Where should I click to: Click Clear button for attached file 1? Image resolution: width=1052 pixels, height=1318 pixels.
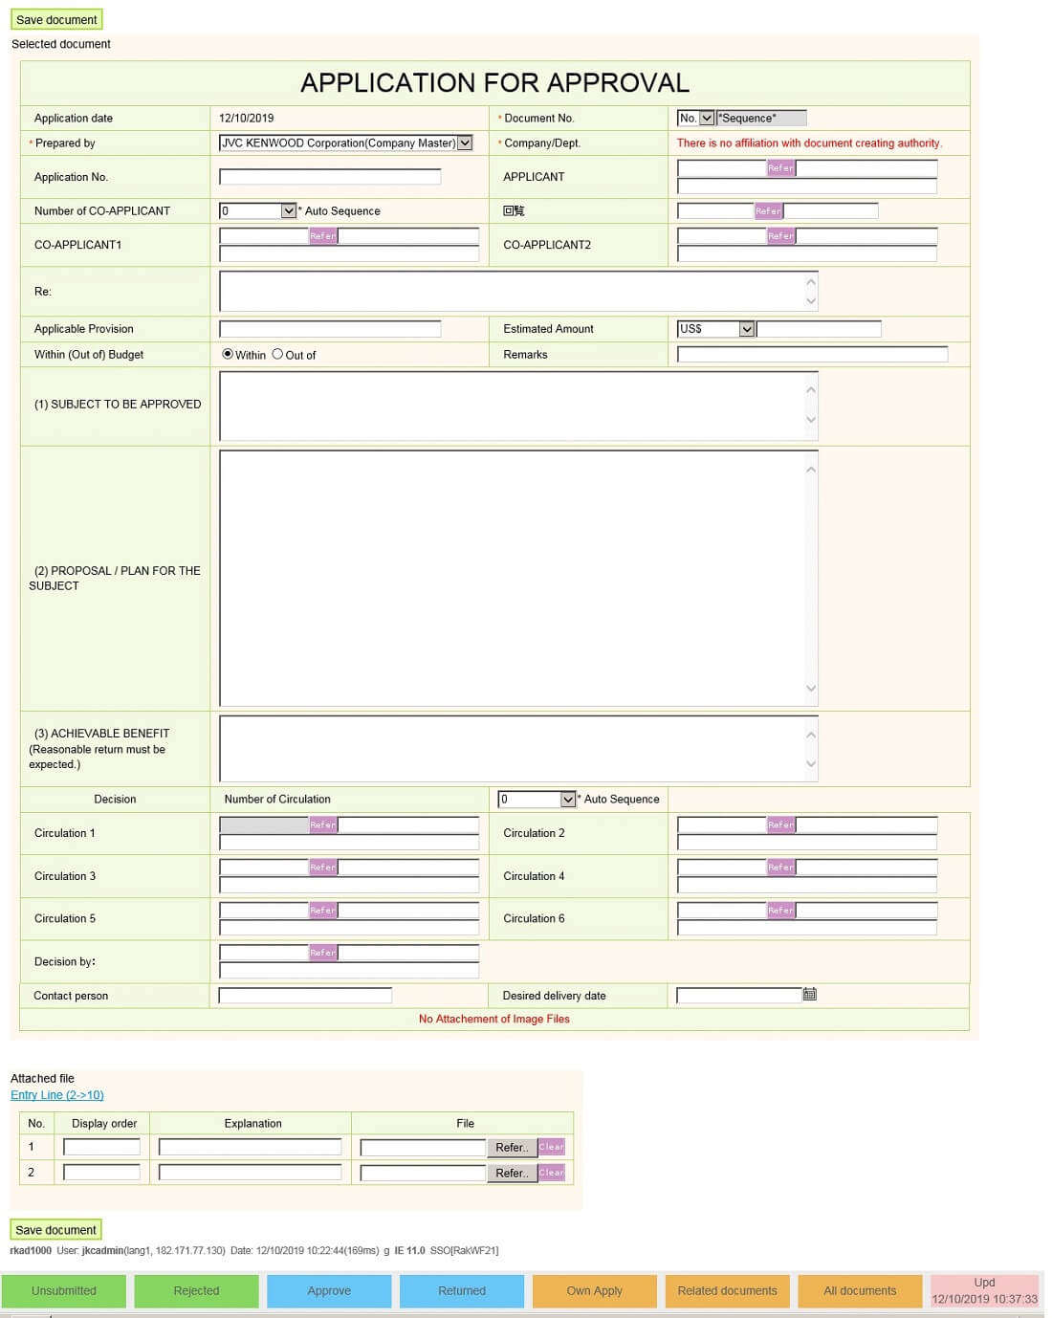552,1147
